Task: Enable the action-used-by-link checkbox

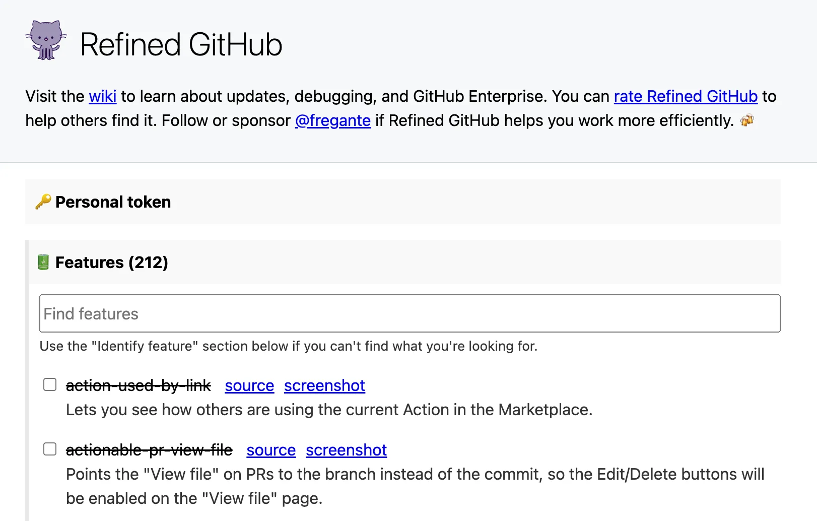Action: tap(50, 385)
